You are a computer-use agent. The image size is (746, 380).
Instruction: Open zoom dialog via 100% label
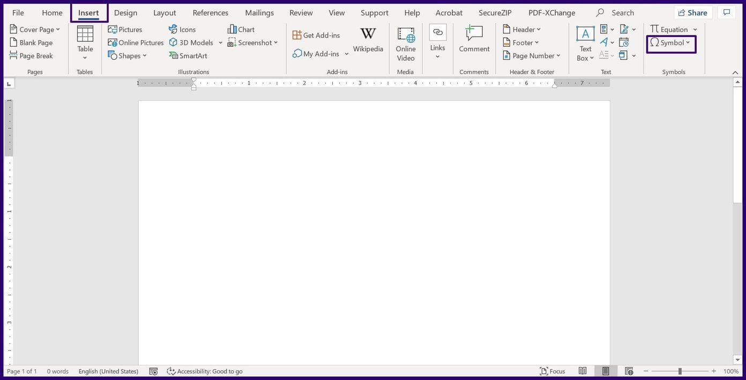tap(730, 371)
